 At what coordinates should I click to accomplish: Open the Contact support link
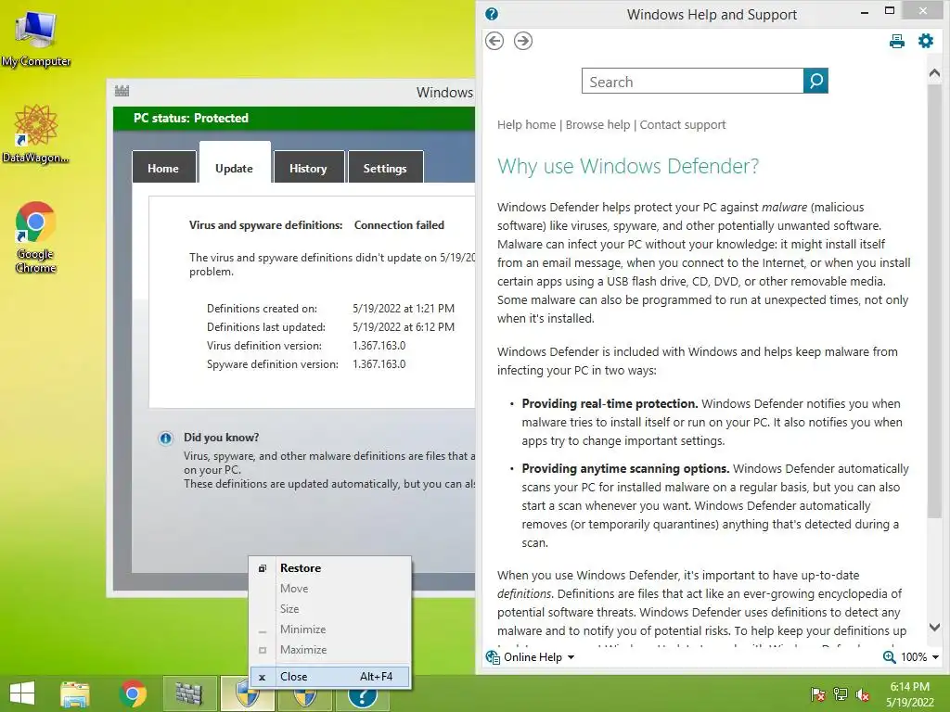tap(683, 125)
